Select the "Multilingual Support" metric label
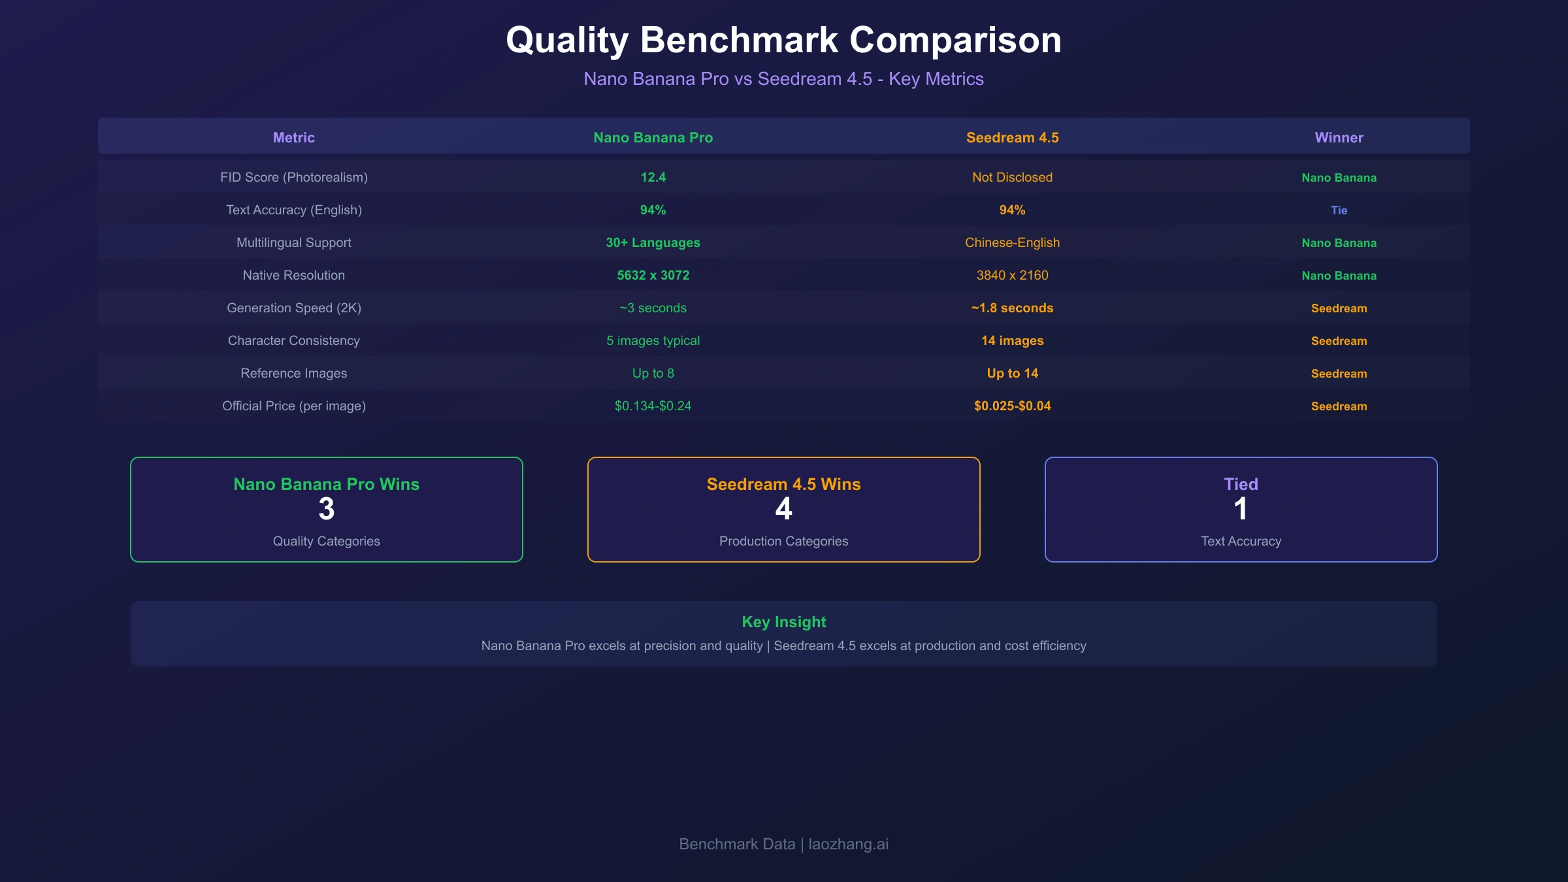 (294, 242)
